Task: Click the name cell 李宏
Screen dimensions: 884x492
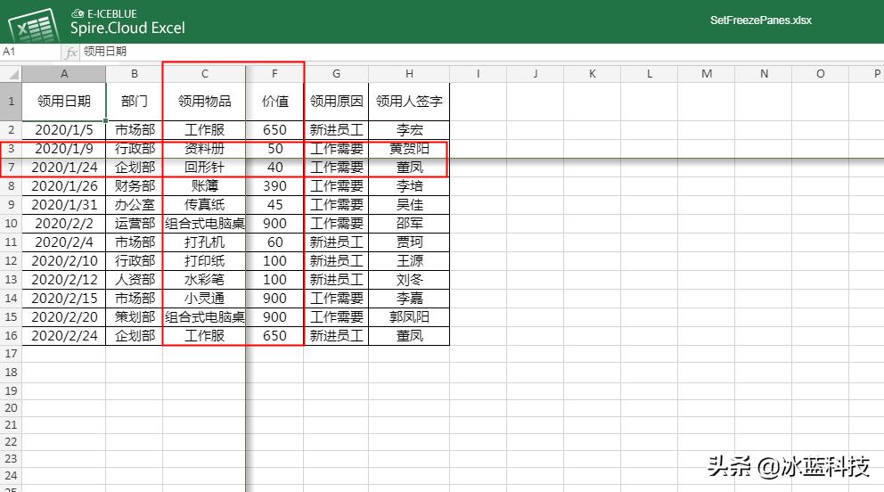Action: point(409,129)
